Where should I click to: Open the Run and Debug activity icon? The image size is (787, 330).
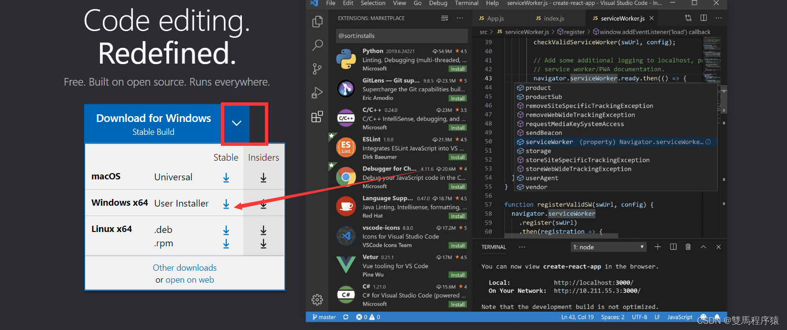click(317, 93)
